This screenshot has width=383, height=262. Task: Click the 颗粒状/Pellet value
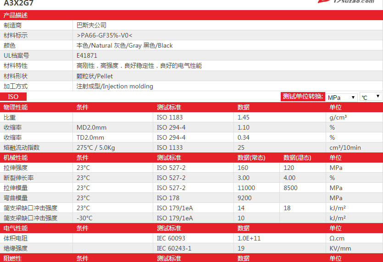(94, 76)
